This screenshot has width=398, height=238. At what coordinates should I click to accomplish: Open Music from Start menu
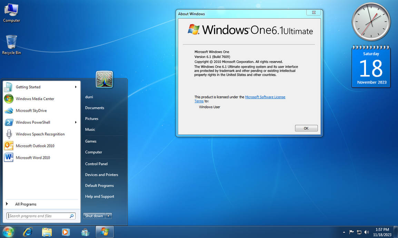coord(90,129)
